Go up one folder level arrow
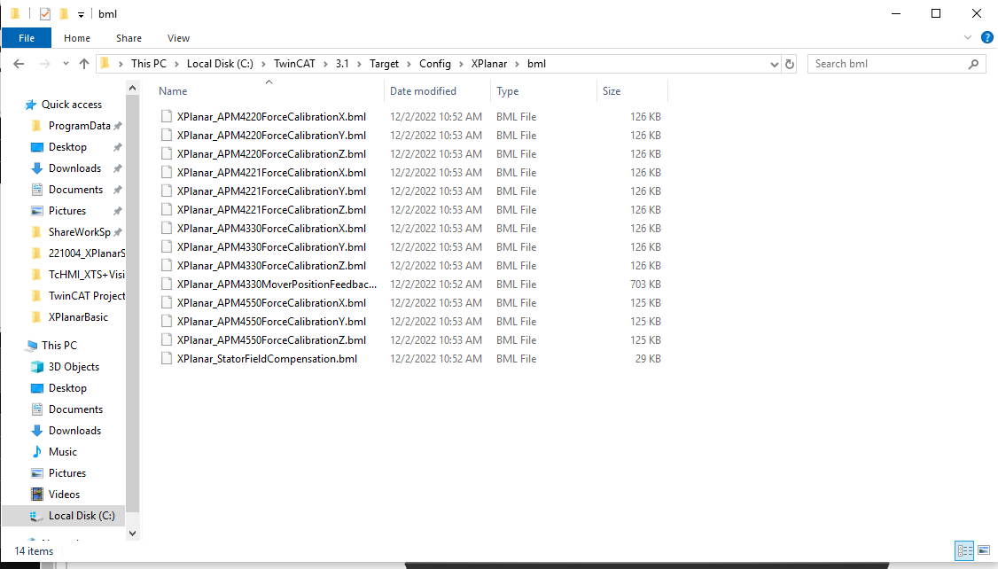This screenshot has height=569, width=998. coord(84,64)
